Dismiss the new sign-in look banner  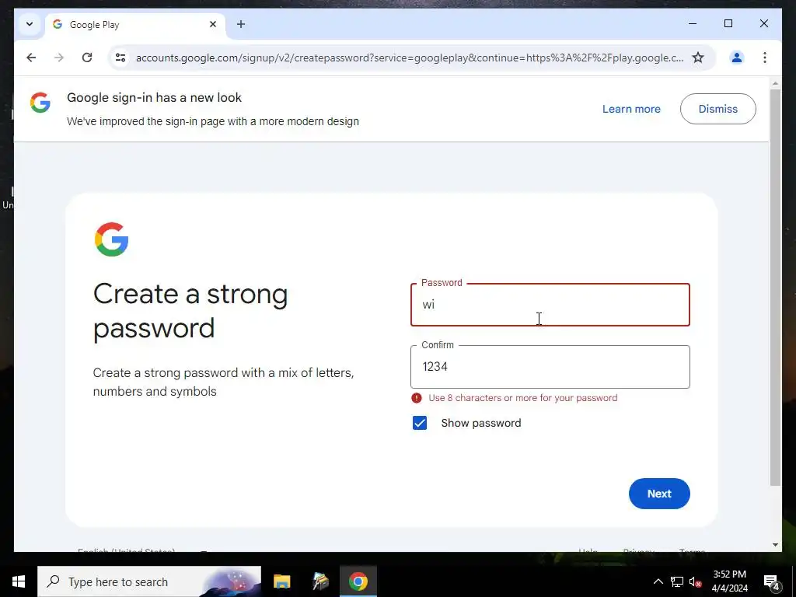(717, 109)
